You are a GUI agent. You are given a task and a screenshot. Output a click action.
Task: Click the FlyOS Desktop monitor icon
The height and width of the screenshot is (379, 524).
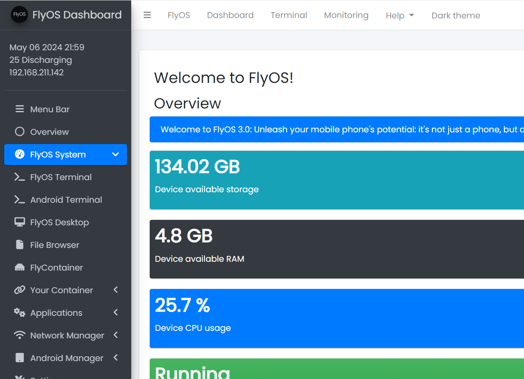click(20, 222)
